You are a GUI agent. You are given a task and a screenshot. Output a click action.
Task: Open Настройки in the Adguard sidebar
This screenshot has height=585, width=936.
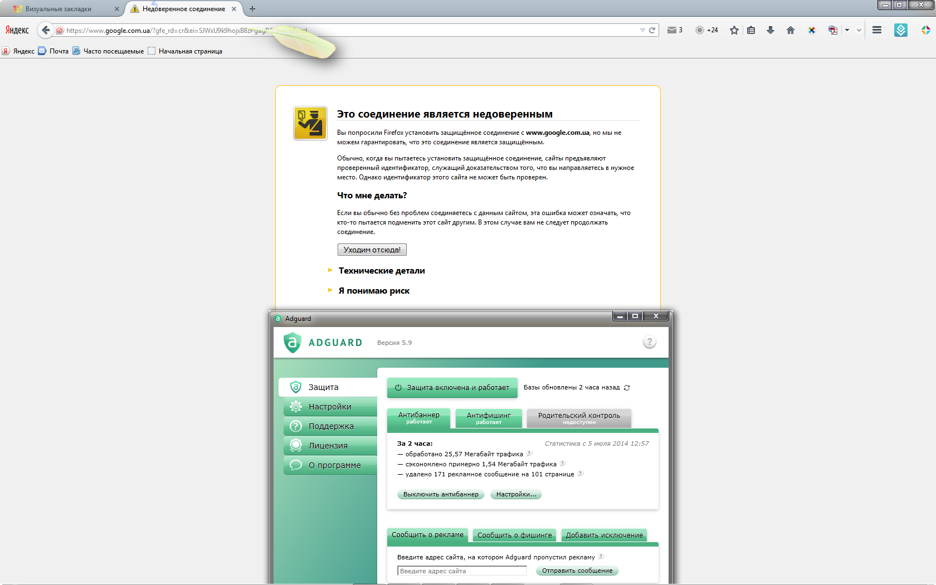pos(330,407)
